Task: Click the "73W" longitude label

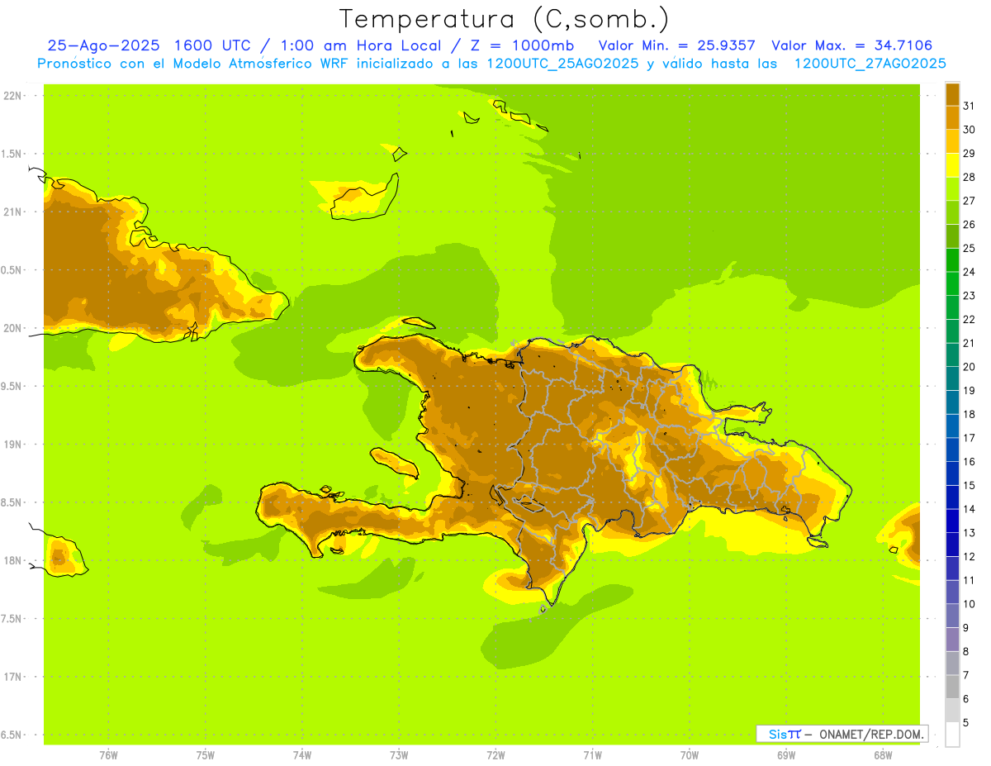Action: [399, 755]
